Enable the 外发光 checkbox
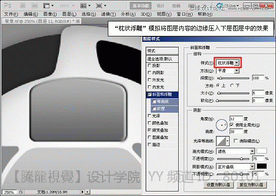The image size is (276, 196). (x=149, y=80)
